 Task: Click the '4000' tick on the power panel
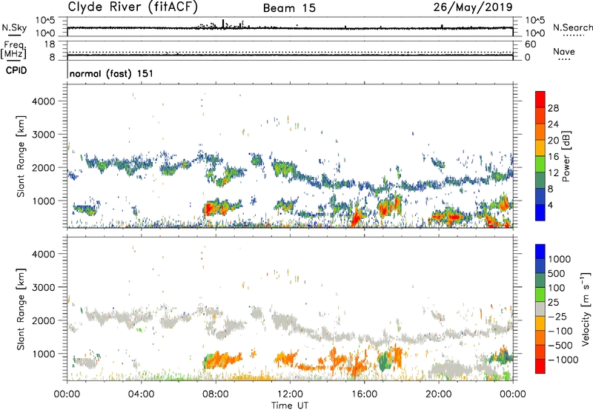click(44, 101)
